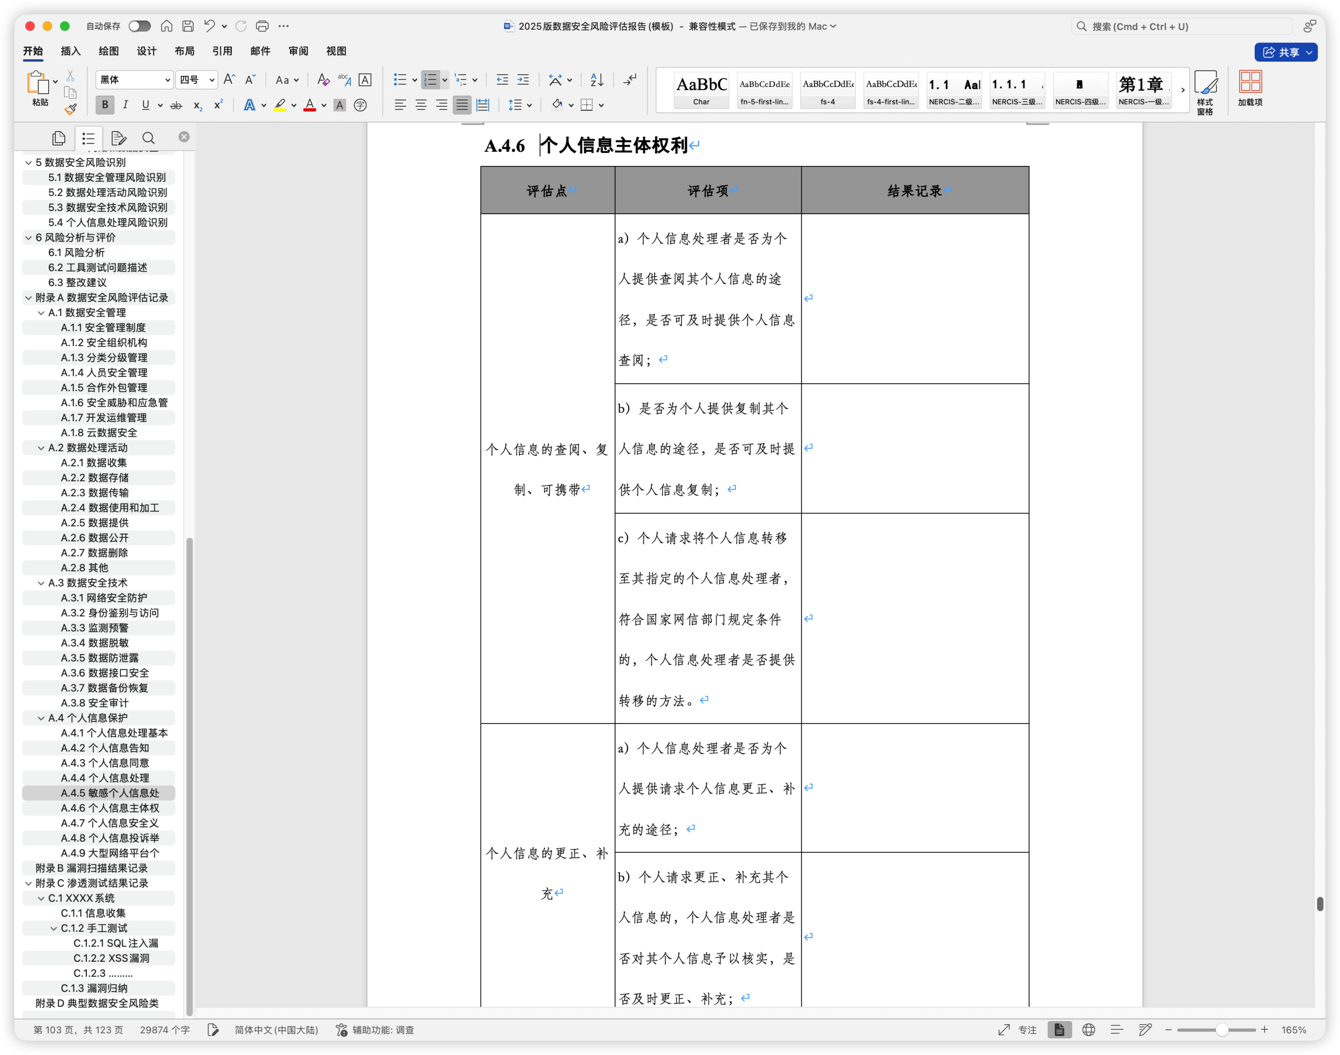Toggle subscript formatting
Viewport: 1340px width, 1055px height.
[x=198, y=105]
